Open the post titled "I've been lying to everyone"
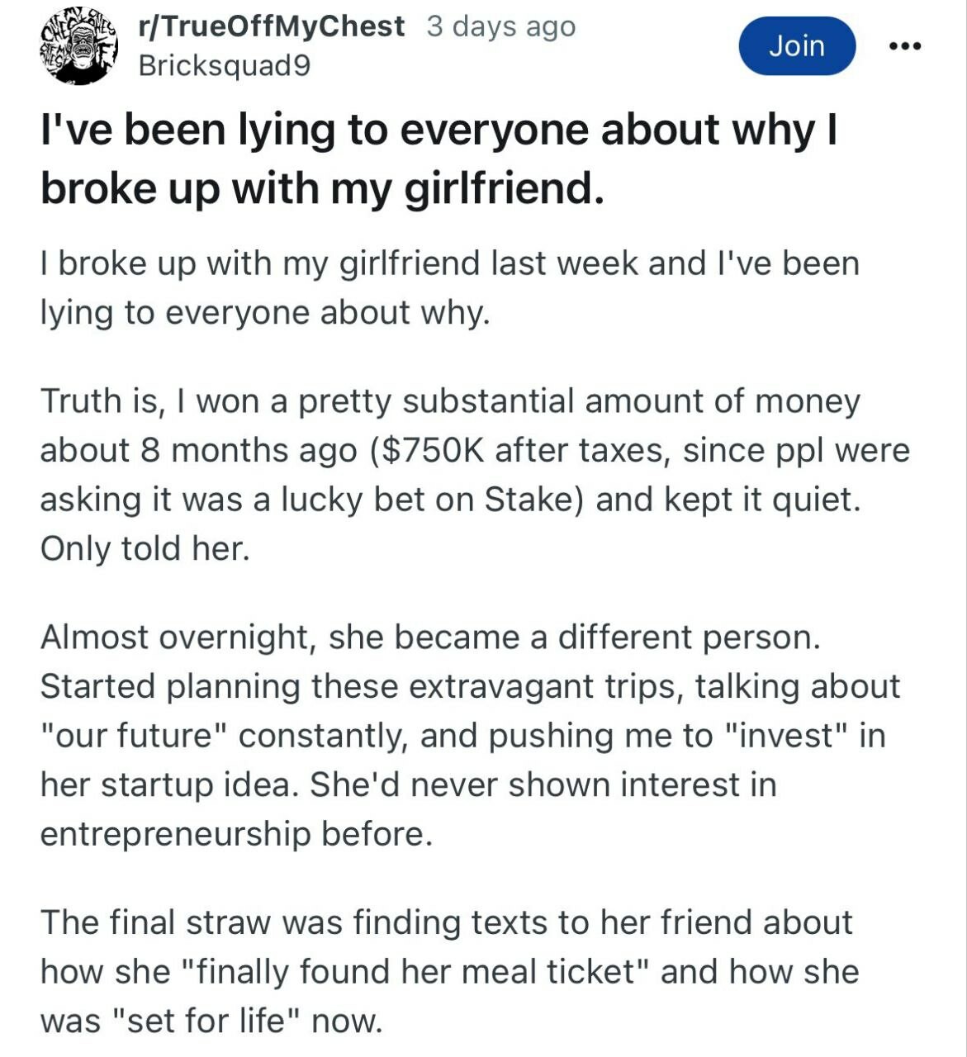The height and width of the screenshot is (1057, 967). point(439,159)
